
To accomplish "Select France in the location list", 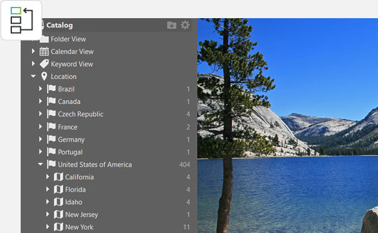I will point(68,127).
